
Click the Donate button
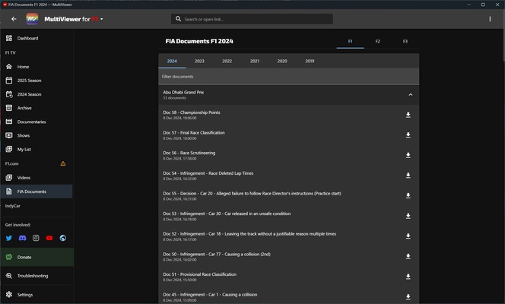click(37, 257)
